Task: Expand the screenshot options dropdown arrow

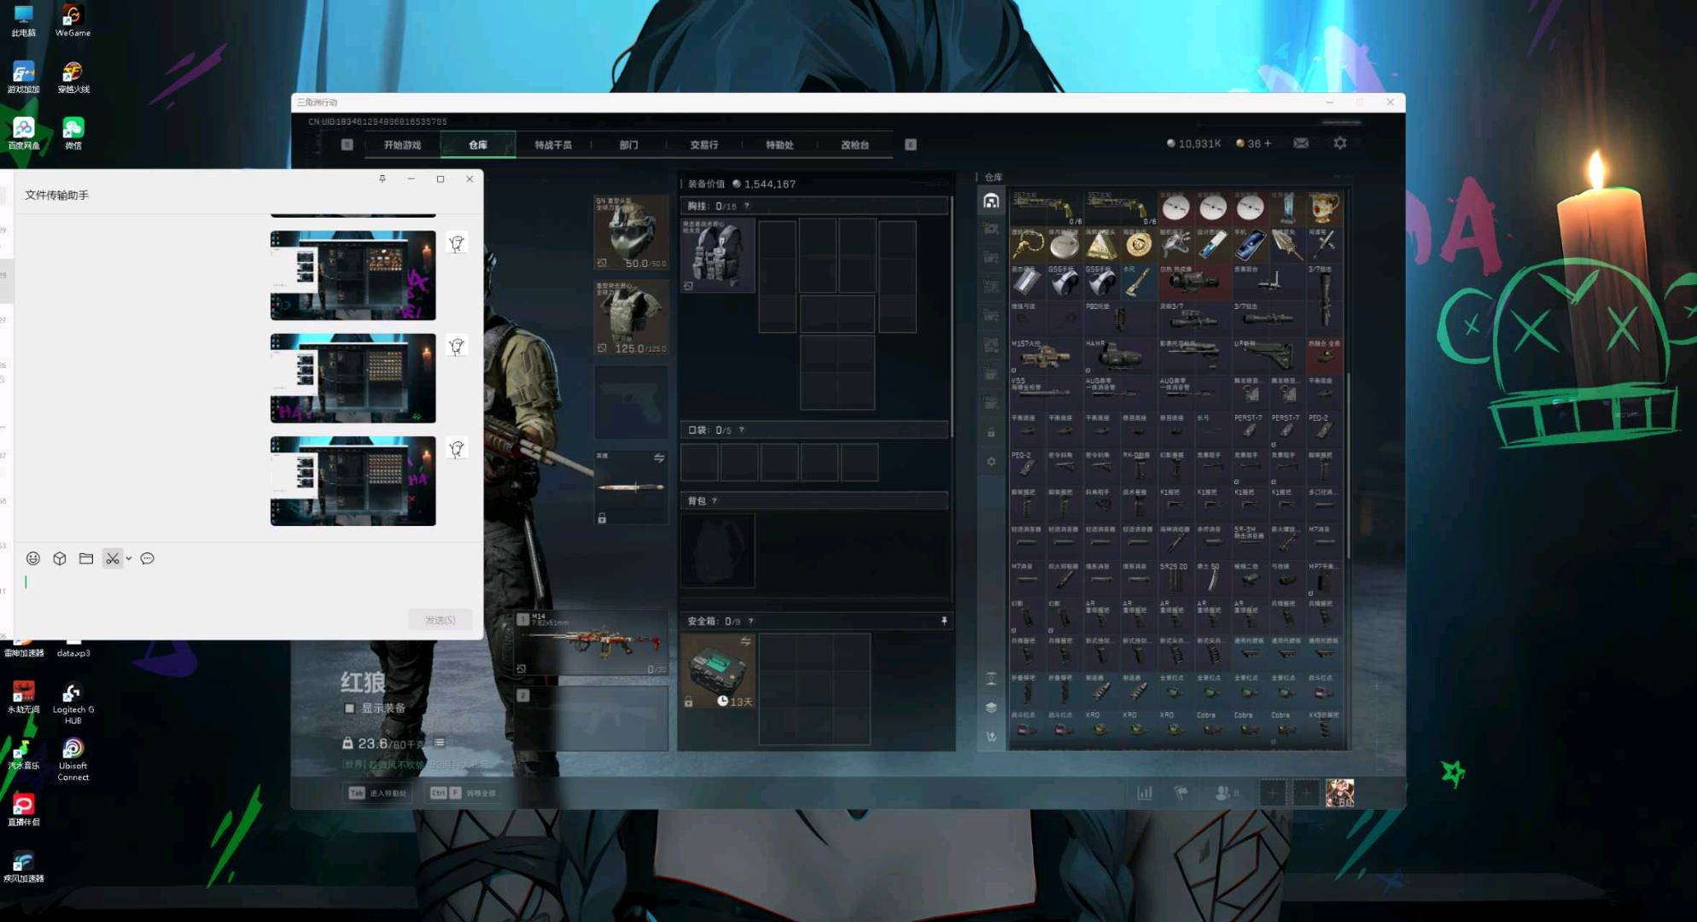Action: (129, 558)
